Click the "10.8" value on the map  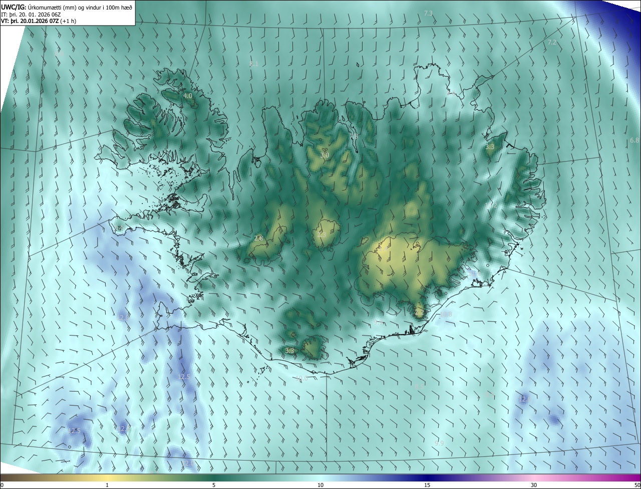click(446, 314)
